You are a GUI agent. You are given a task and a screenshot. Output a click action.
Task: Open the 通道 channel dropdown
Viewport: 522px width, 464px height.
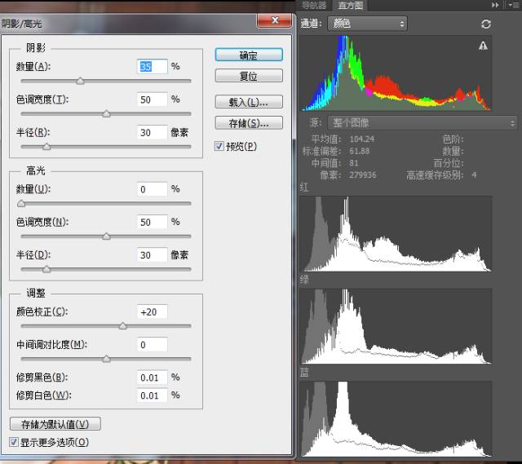368,24
